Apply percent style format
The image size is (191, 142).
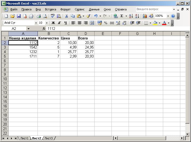click(x=106, y=23)
